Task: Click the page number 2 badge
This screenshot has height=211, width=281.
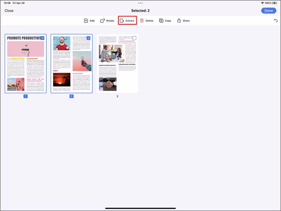Action: click(x=71, y=96)
